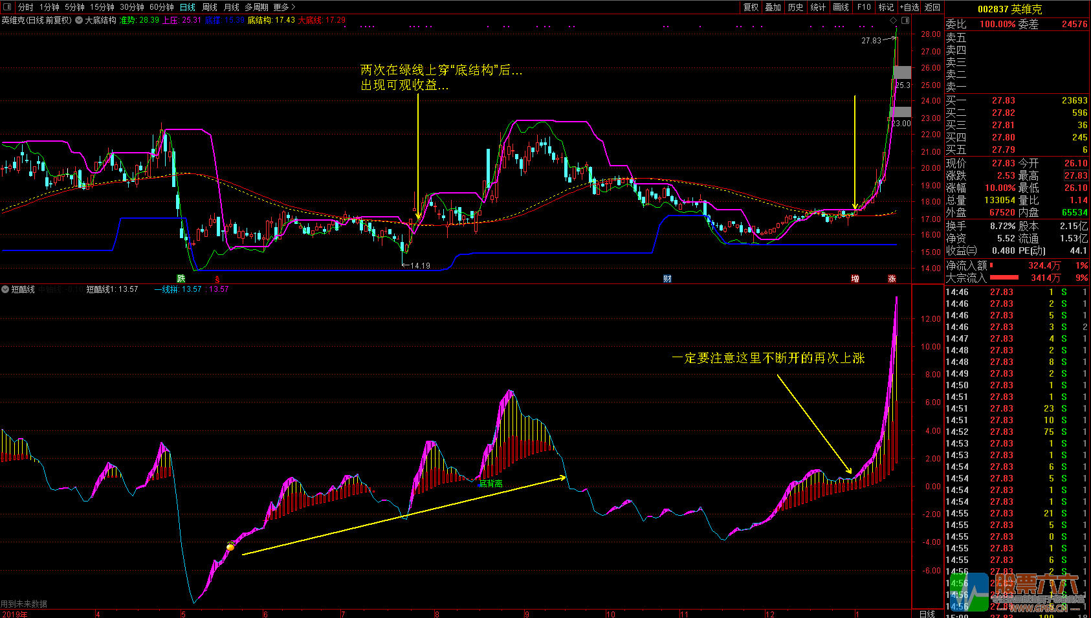Click the orange ball signal on indicator
The width and height of the screenshot is (1091, 618).
(x=230, y=547)
